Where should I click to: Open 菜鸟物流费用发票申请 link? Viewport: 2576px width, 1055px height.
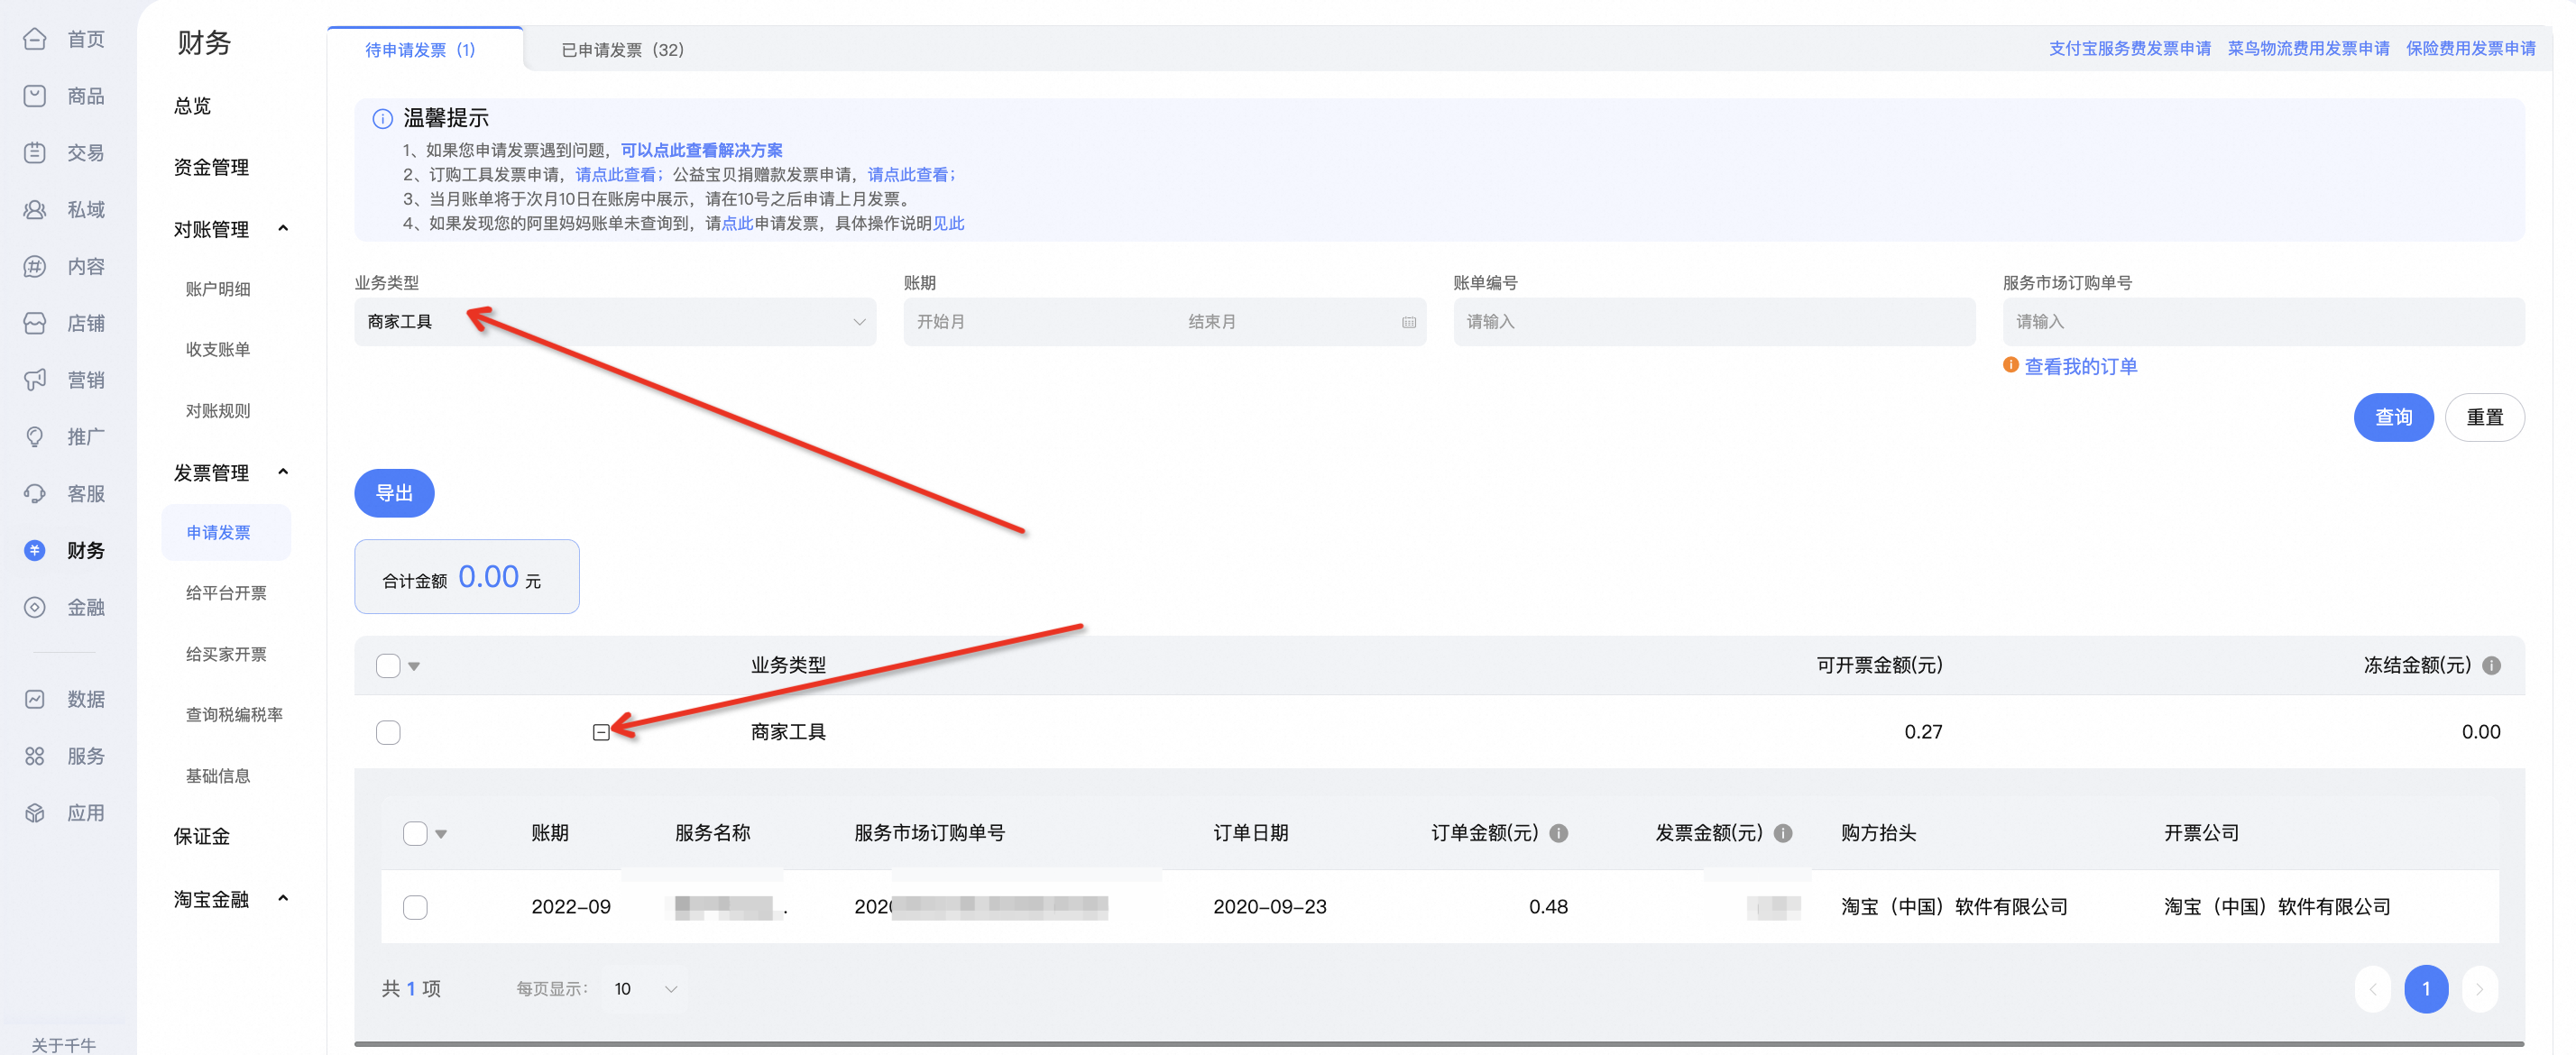(2308, 49)
